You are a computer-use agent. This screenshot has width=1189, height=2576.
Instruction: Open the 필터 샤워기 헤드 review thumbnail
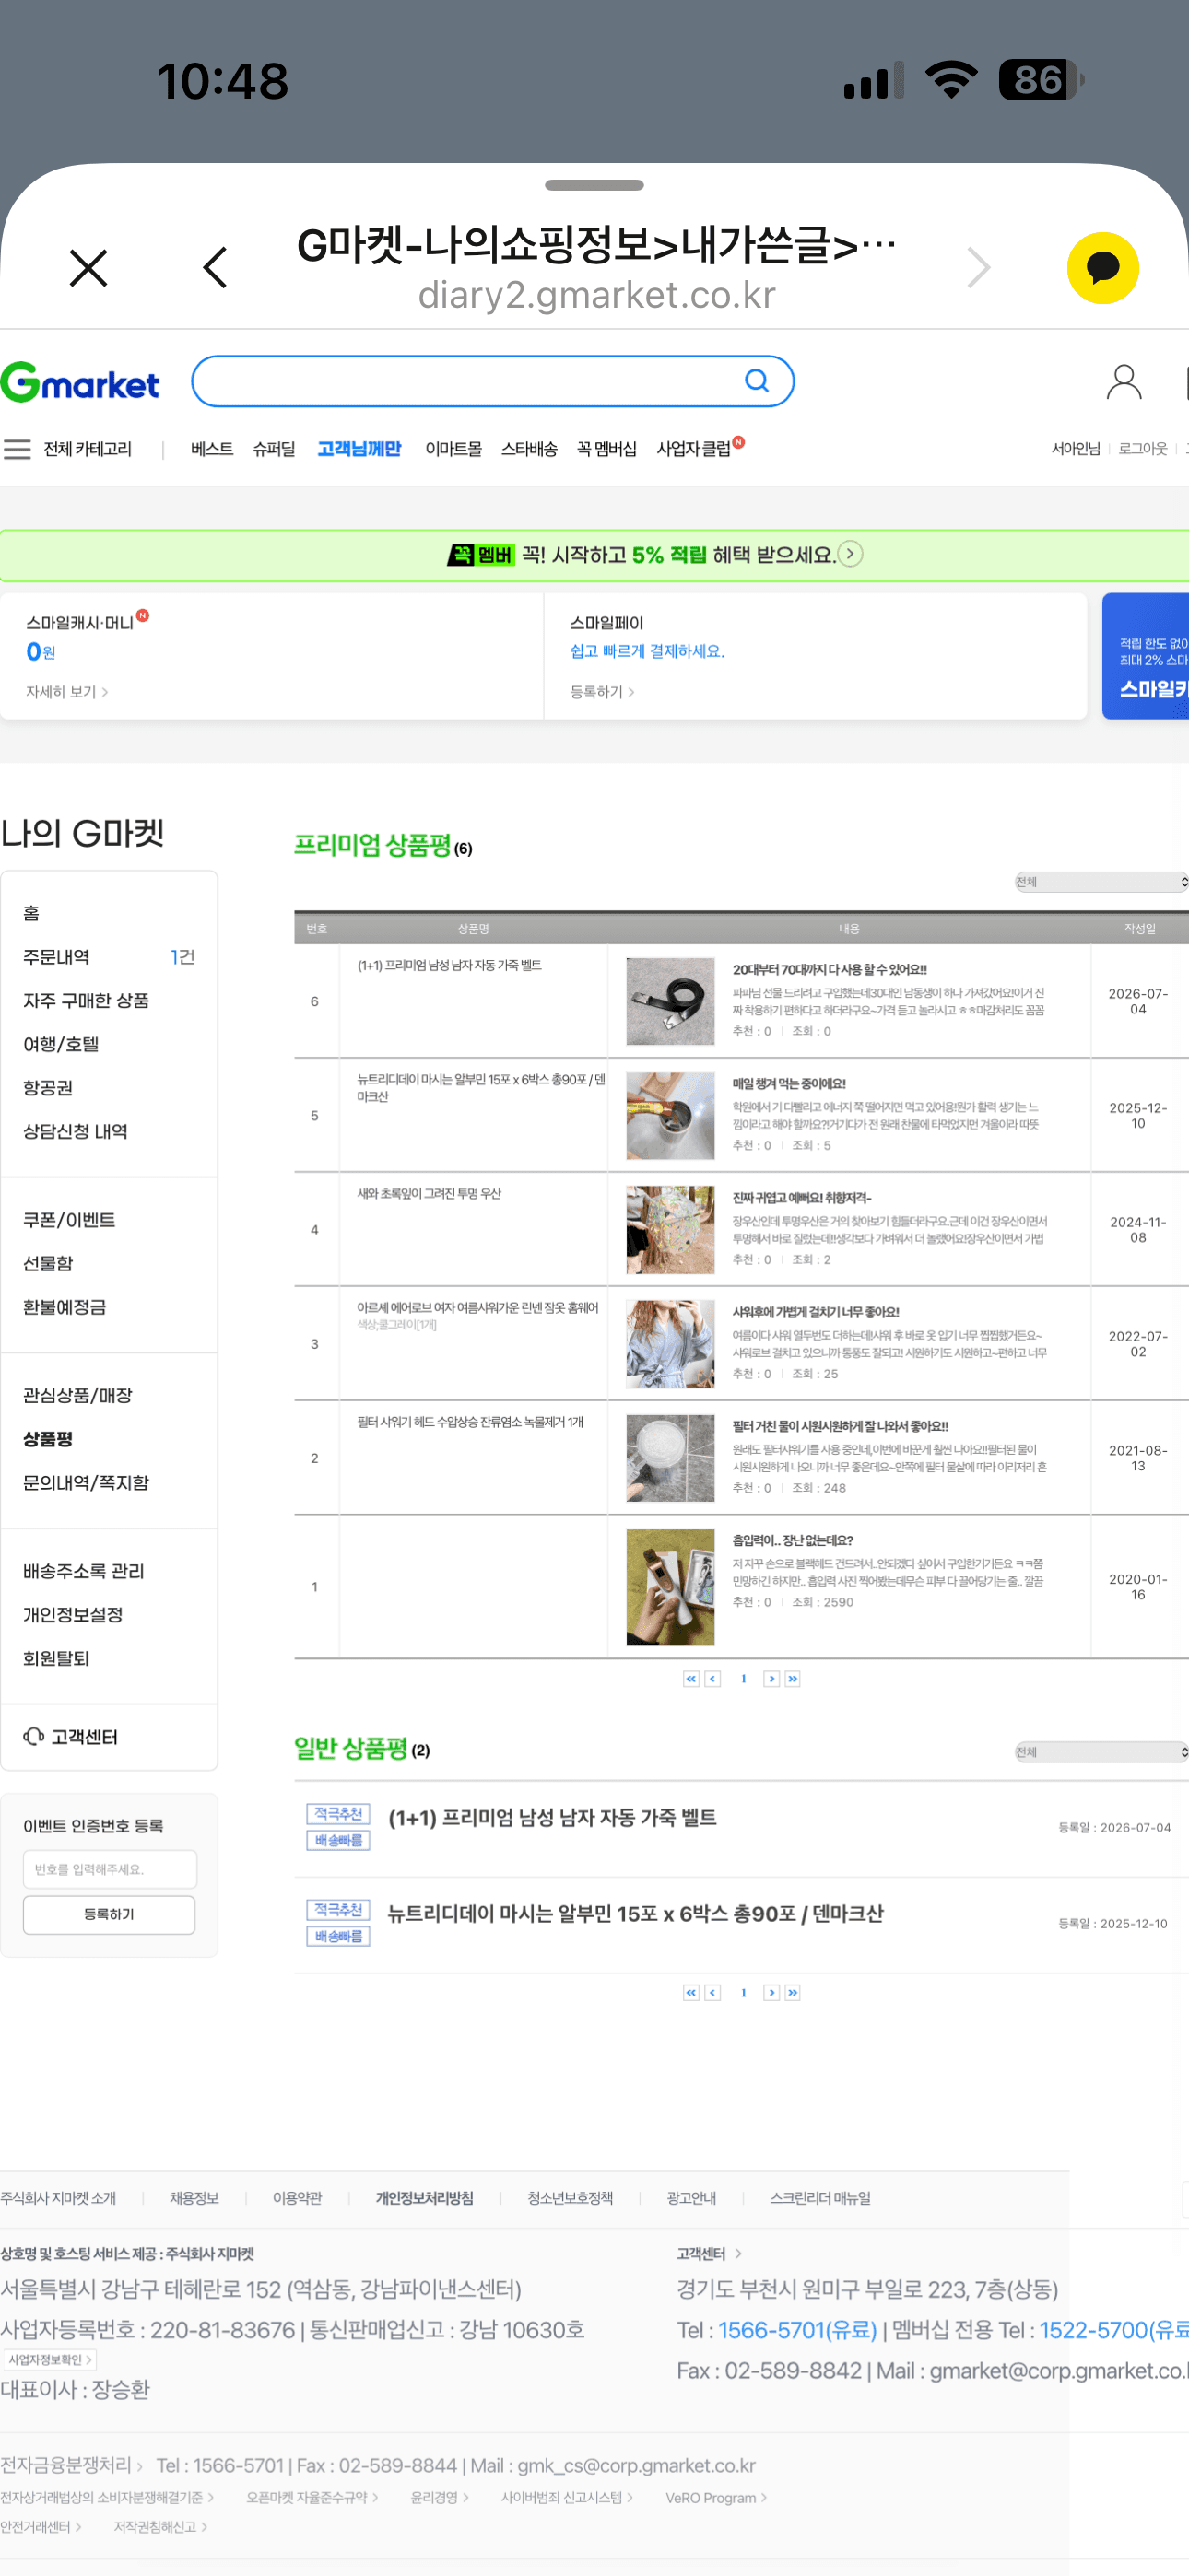click(671, 1458)
